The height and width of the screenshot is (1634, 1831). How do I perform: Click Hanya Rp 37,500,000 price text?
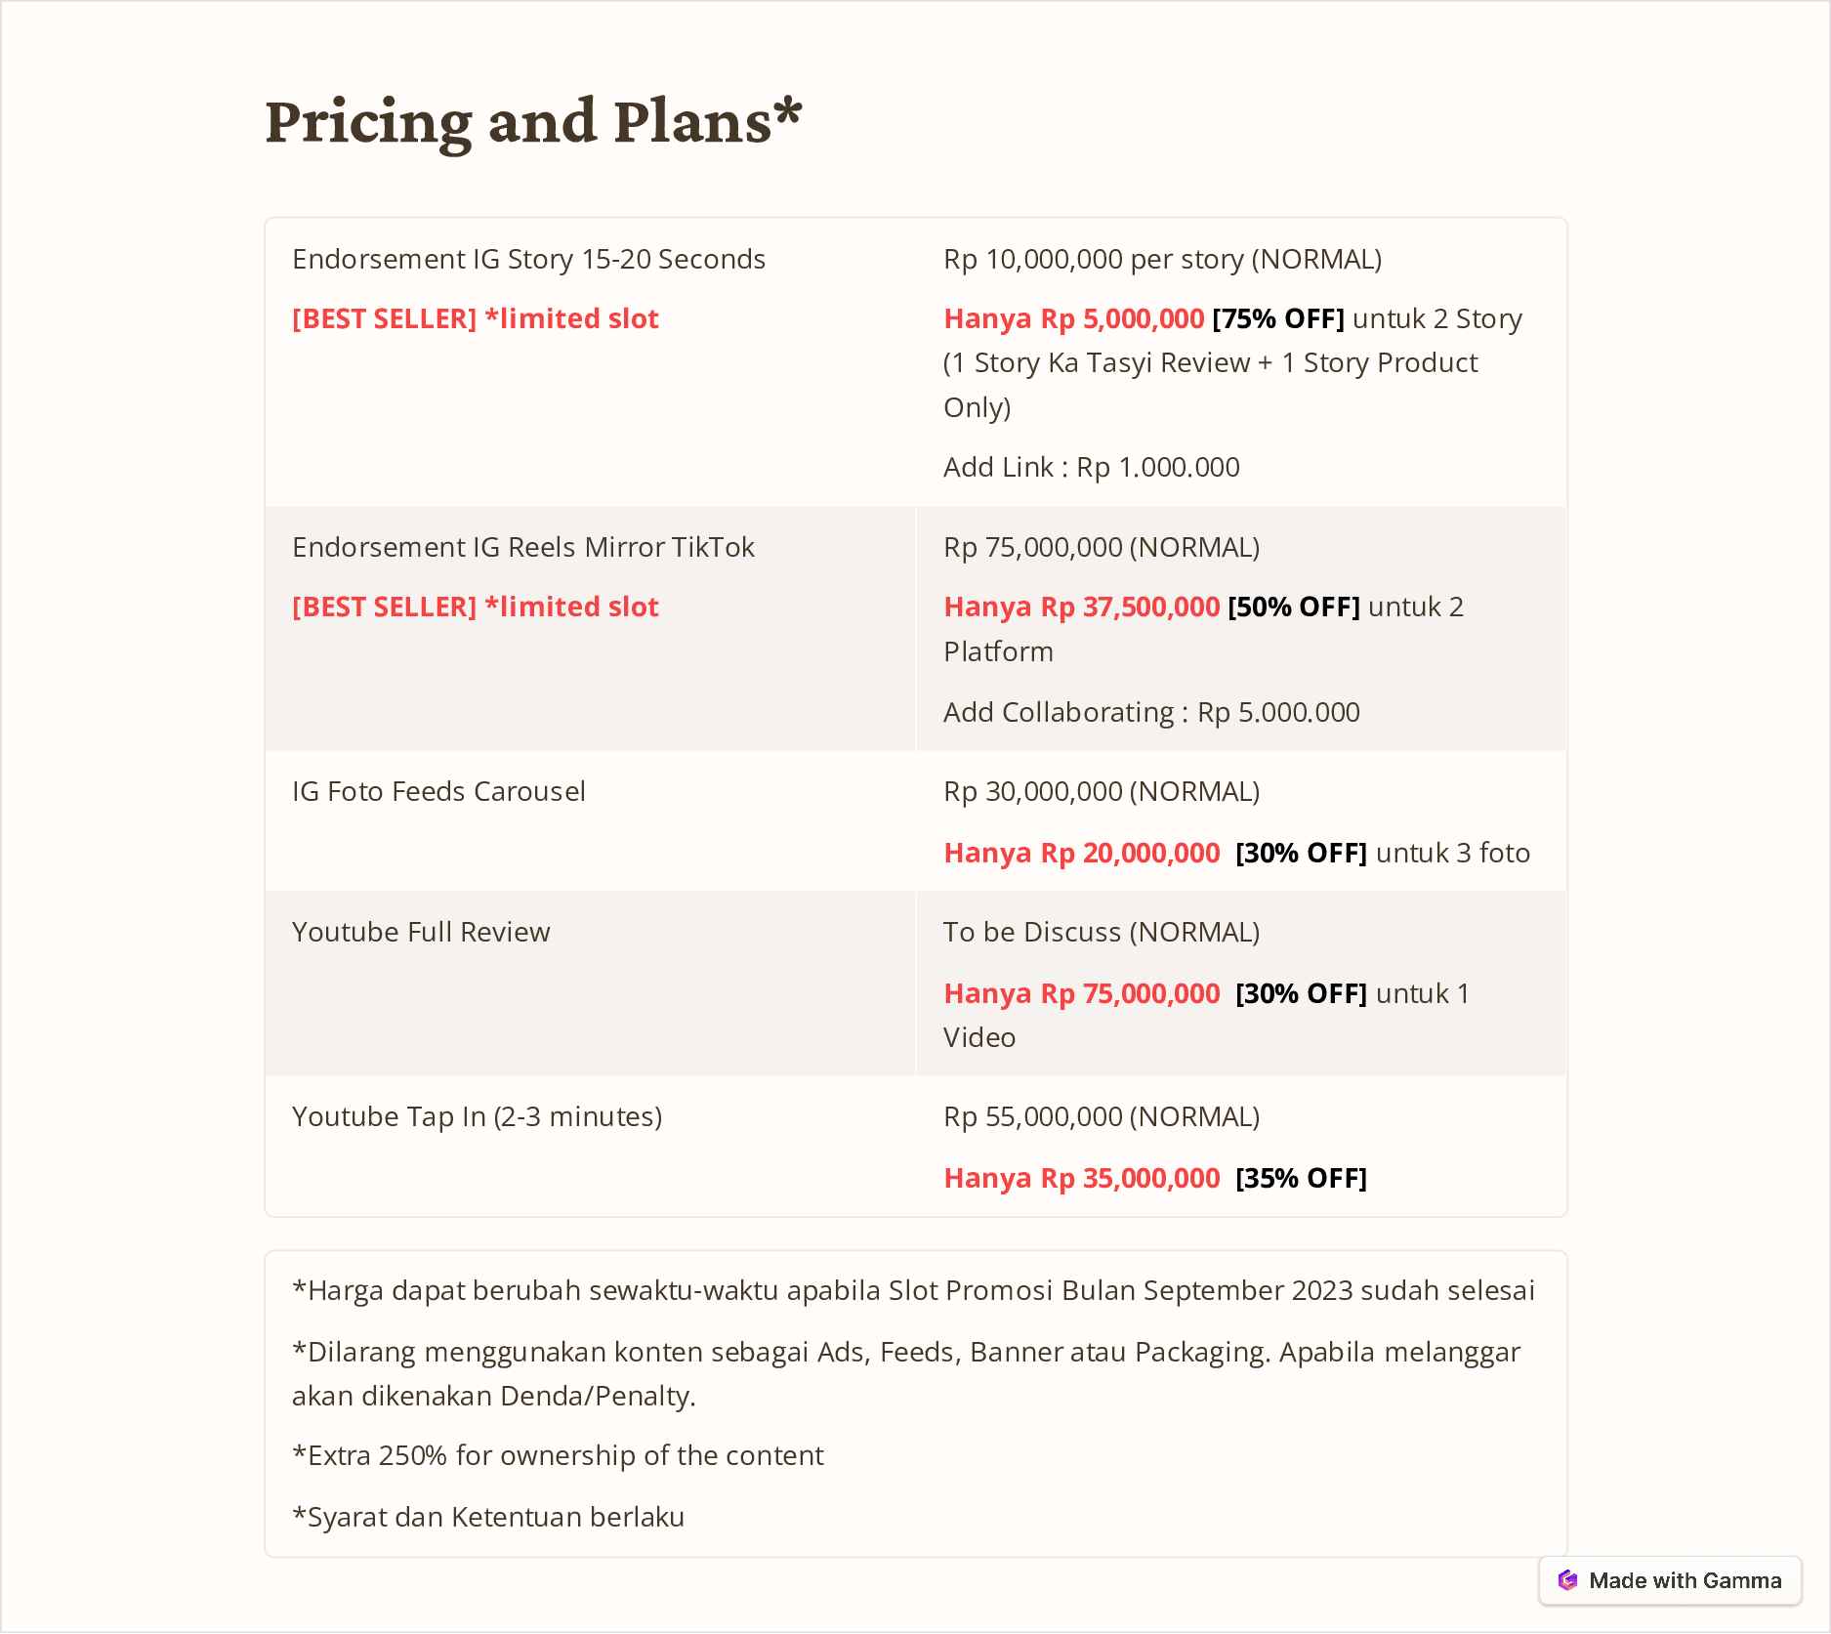[1081, 607]
